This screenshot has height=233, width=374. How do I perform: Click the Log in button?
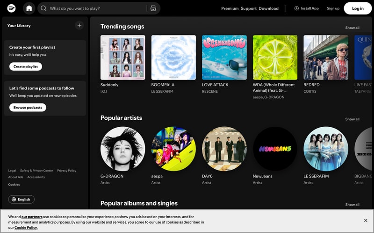pyautogui.click(x=358, y=8)
